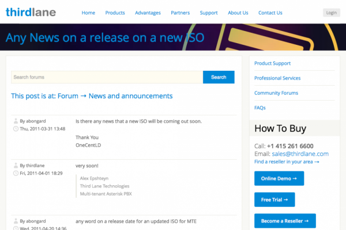Click the user icon beside thirdlane's reply

point(16,165)
